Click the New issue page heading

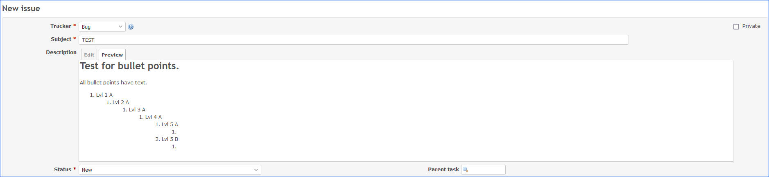(21, 9)
